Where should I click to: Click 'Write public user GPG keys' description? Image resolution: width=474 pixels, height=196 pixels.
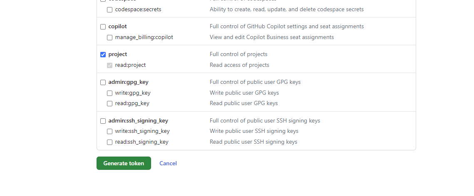[244, 93]
